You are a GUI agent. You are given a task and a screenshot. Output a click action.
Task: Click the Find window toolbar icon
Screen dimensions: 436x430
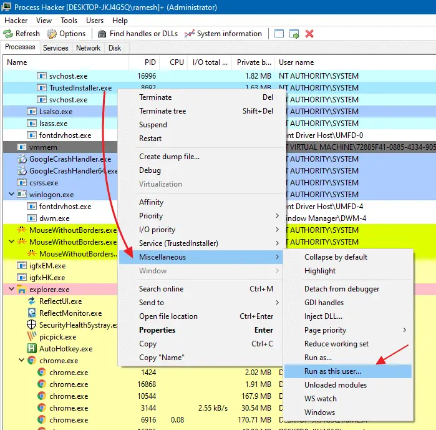[279, 34]
